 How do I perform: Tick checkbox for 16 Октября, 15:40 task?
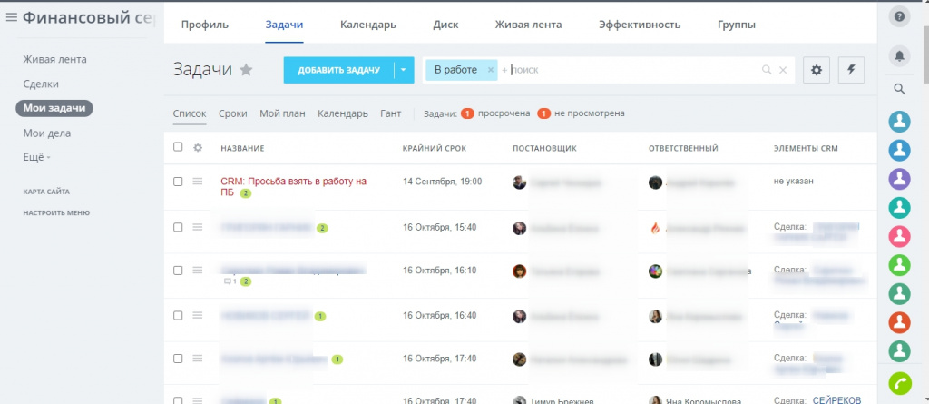(178, 227)
